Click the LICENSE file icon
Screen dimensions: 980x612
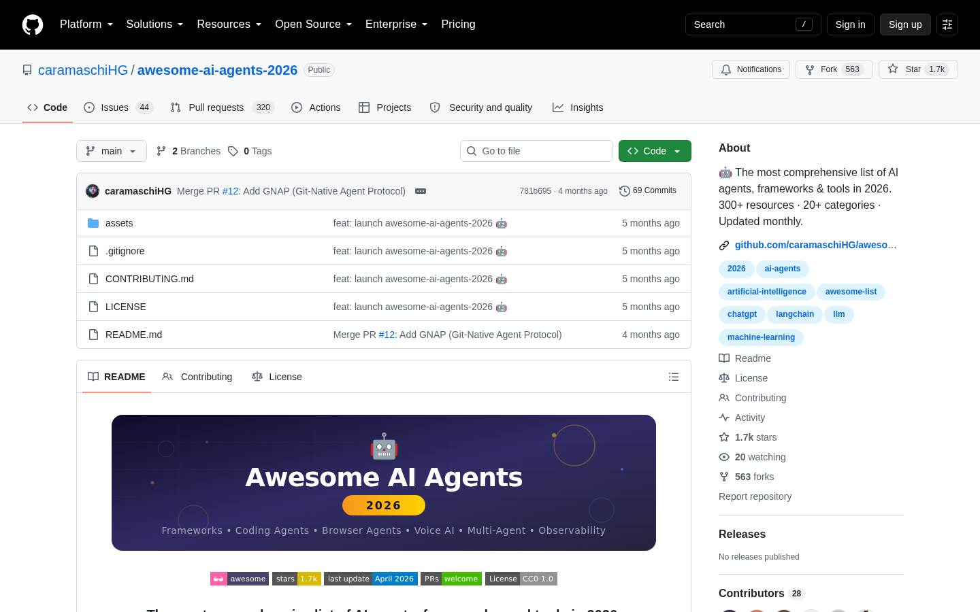tap(93, 307)
